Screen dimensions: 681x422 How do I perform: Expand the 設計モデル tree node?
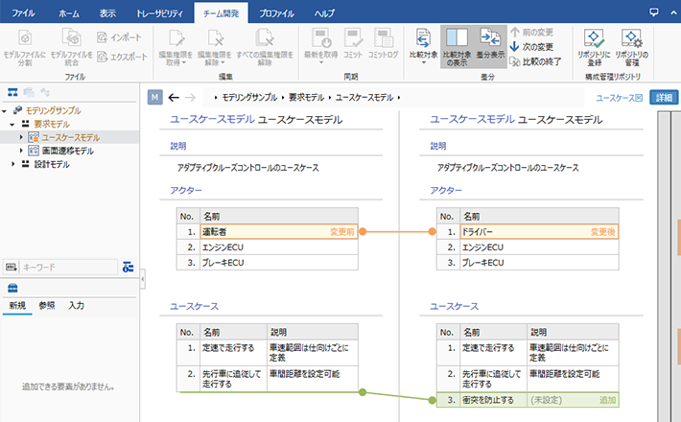pos(12,164)
